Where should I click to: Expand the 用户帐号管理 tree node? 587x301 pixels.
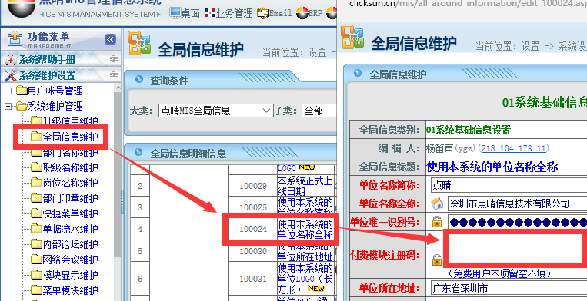[8, 91]
